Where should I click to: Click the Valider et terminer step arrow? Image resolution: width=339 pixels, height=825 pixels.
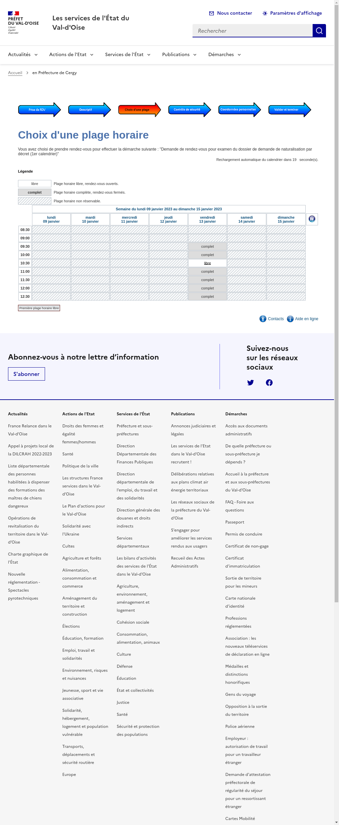[x=290, y=110]
